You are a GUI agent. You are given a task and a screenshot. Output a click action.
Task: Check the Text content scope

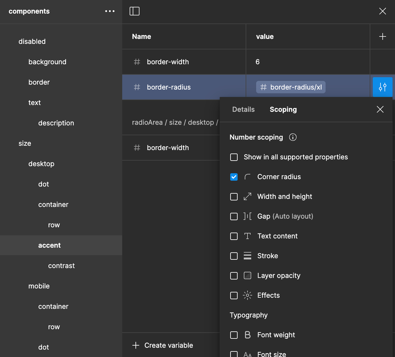pyautogui.click(x=234, y=236)
